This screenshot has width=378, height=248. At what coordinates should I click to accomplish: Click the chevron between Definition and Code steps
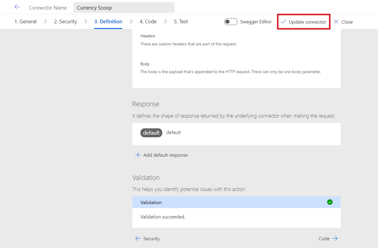(x=131, y=21)
